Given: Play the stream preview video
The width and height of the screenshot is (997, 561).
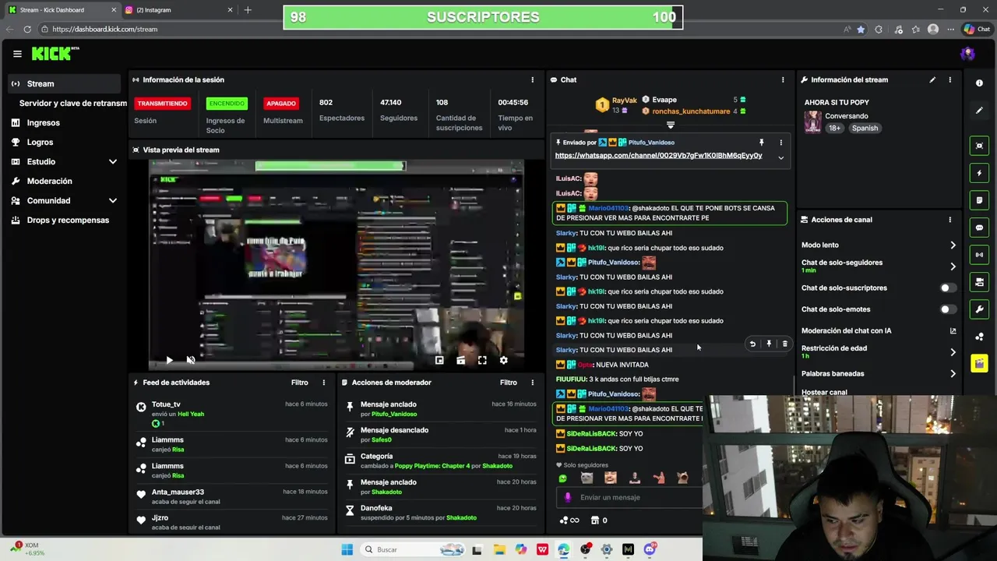Looking at the screenshot, I should pos(169,360).
